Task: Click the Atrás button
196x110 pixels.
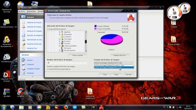Action: coord(104,75)
